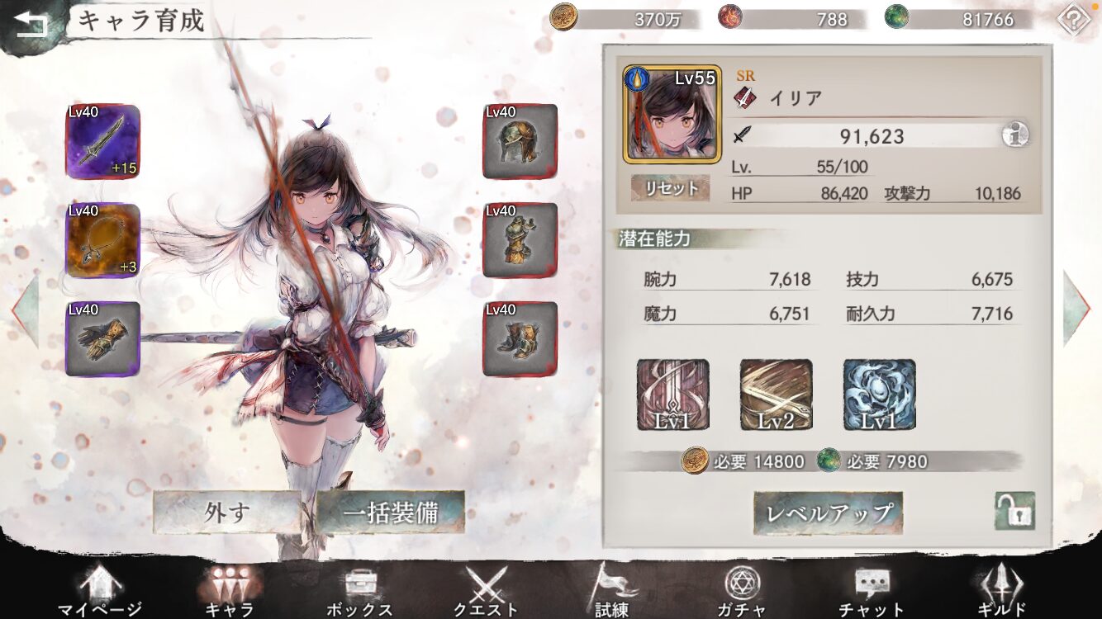Click the 一括装備 button
Viewport: 1102px width, 619px height.
[x=391, y=512]
